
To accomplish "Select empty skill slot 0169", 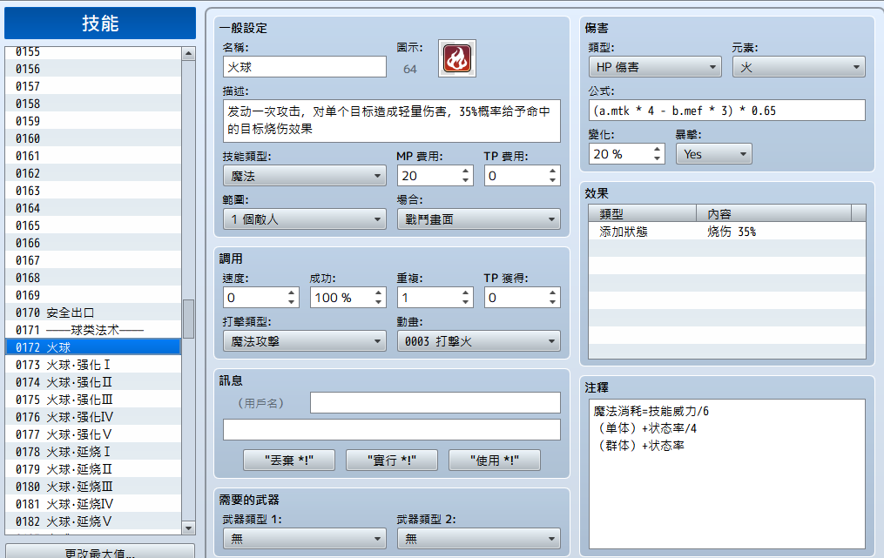I will pyautogui.click(x=93, y=295).
